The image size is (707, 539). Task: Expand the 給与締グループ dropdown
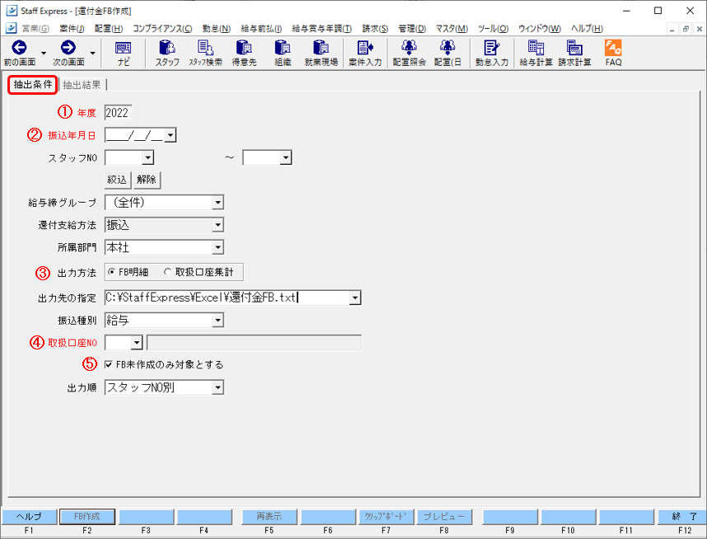pyautogui.click(x=218, y=203)
